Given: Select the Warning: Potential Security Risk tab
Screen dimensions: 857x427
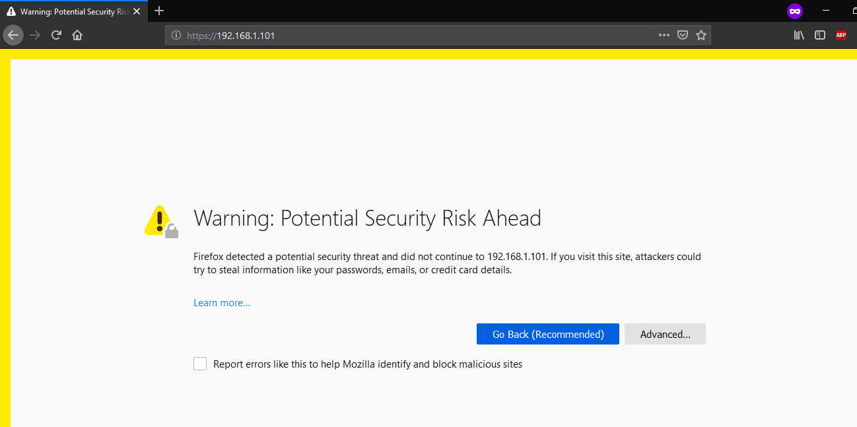Looking at the screenshot, I should click(69, 11).
